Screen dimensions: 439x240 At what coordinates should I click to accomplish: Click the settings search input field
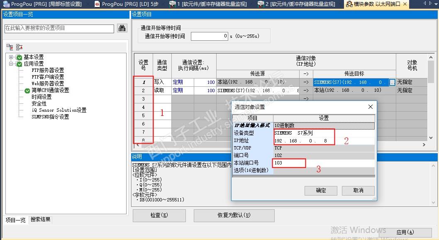pos(59,28)
